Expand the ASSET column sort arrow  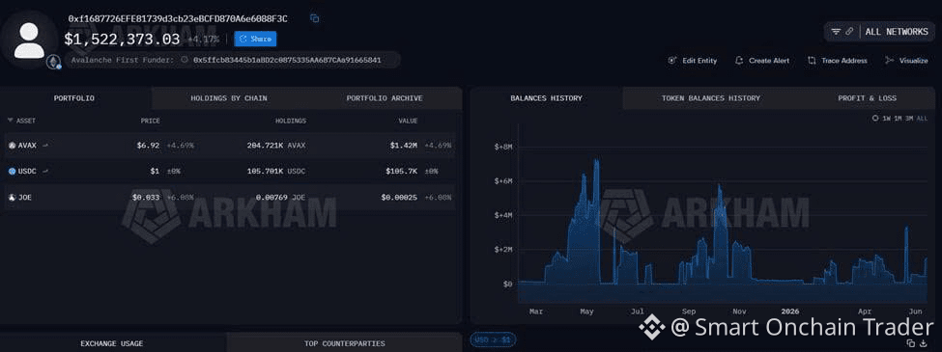tap(10, 121)
